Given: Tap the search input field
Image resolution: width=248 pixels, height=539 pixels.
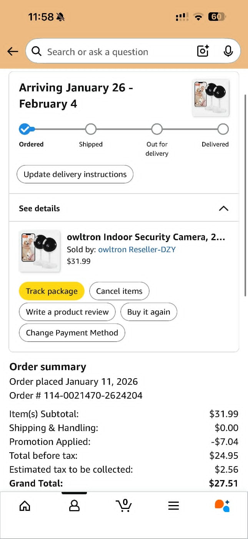Looking at the screenshot, I should point(115,52).
